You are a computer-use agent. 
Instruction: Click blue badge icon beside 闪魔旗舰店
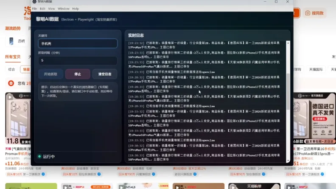[x=154, y=174]
